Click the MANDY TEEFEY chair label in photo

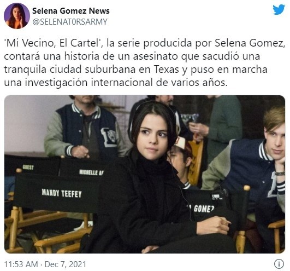(62, 193)
